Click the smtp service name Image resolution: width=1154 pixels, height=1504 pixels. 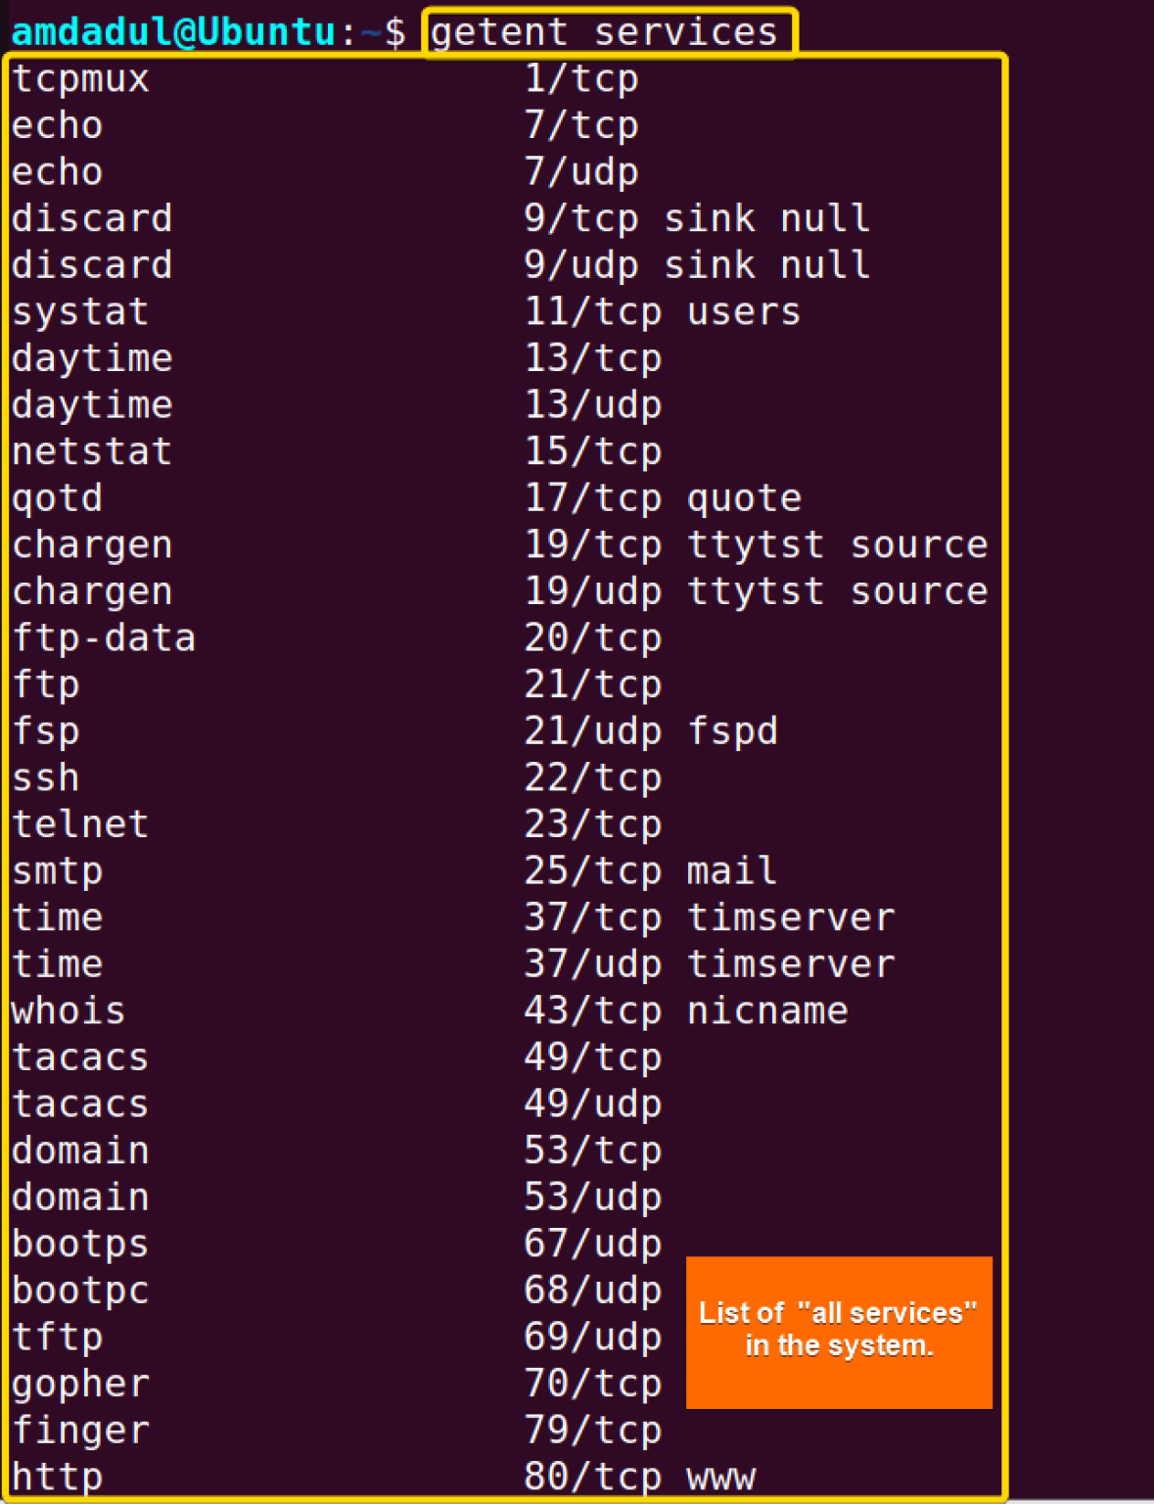click(57, 871)
